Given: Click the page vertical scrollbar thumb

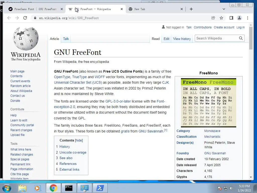Looking at the screenshot, I should tap(251, 38).
